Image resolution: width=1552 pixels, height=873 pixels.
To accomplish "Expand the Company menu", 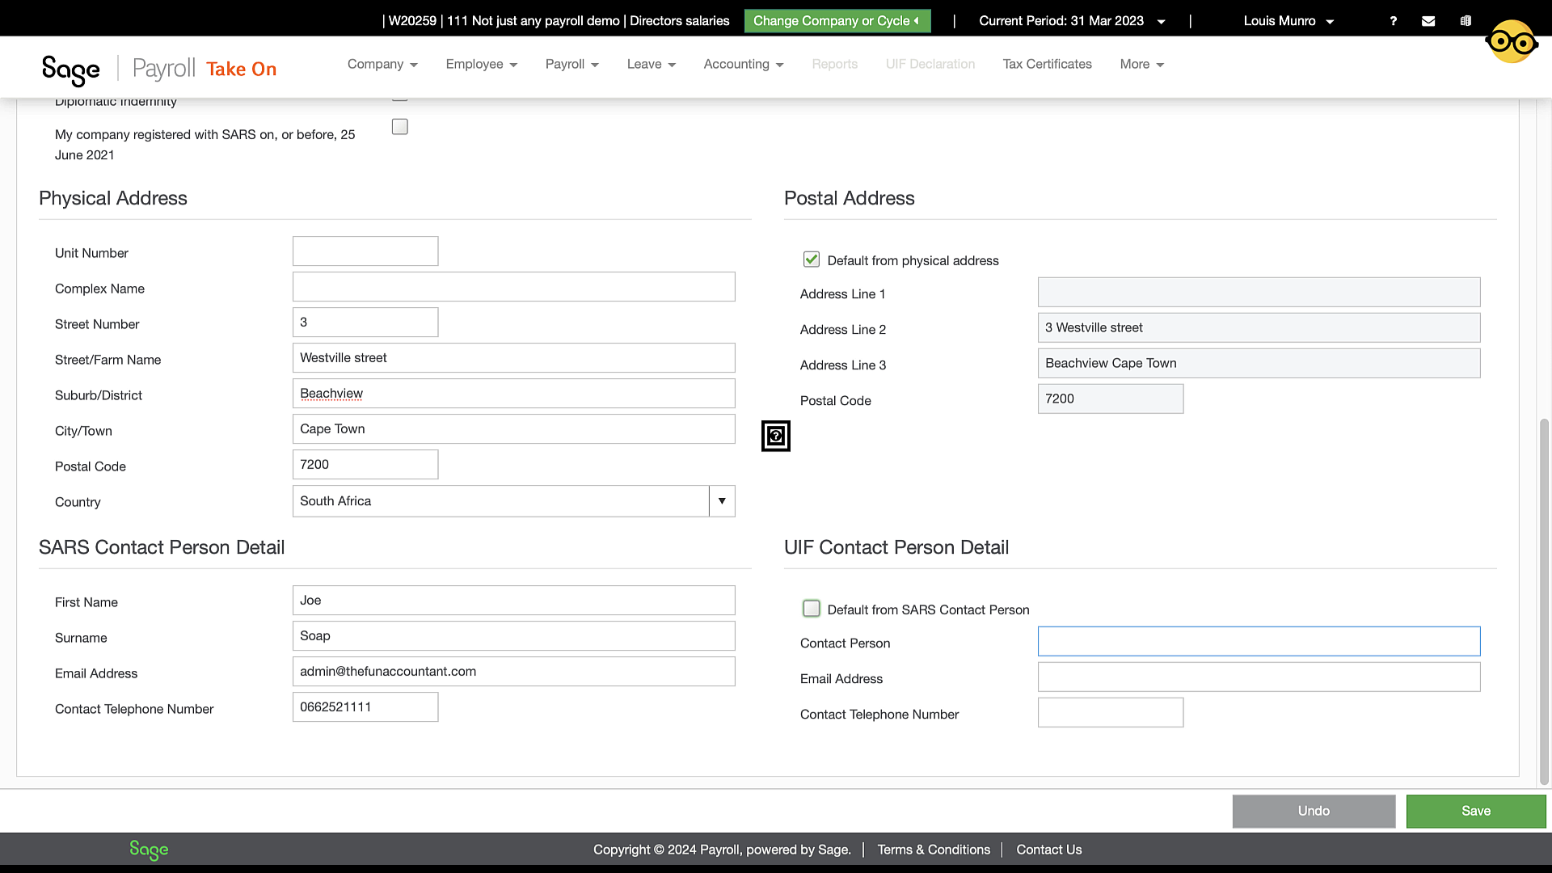I will (x=382, y=65).
